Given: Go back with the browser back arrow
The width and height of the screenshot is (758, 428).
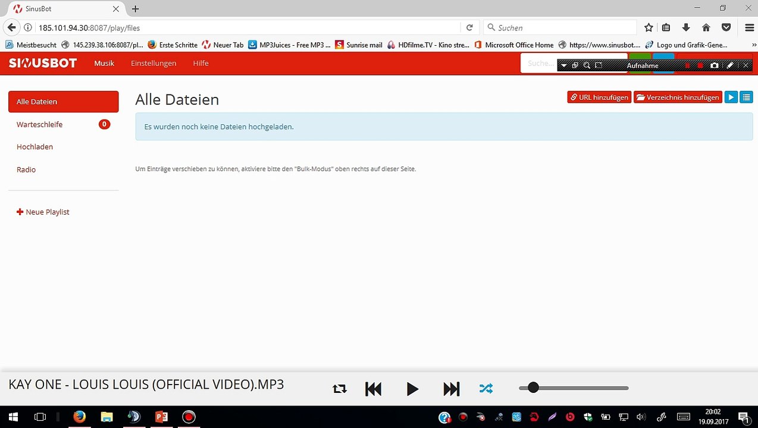Looking at the screenshot, I should 11,27.
